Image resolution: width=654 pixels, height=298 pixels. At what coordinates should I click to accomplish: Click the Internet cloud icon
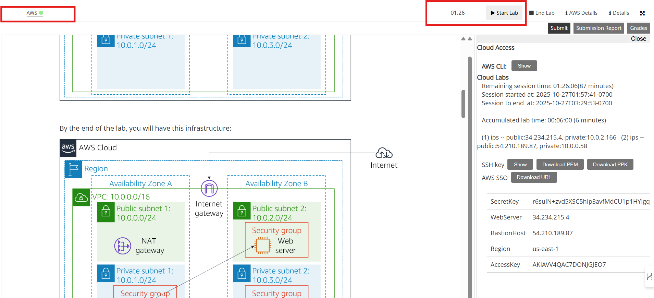384,153
